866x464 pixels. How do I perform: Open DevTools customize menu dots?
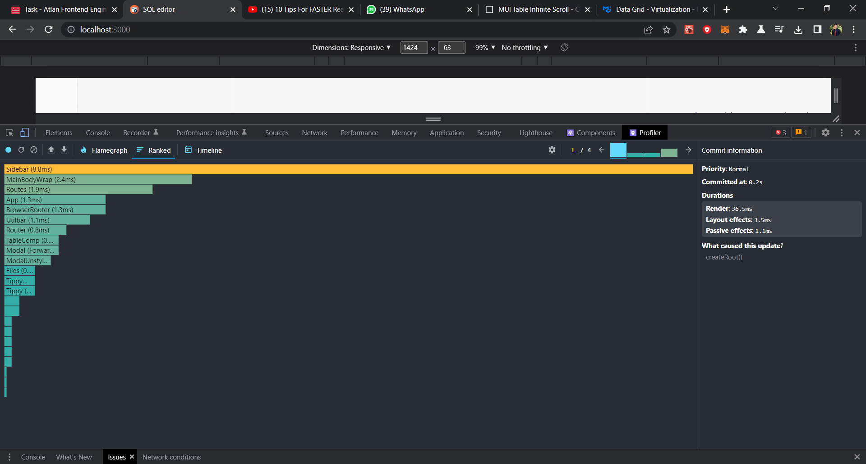tap(842, 132)
